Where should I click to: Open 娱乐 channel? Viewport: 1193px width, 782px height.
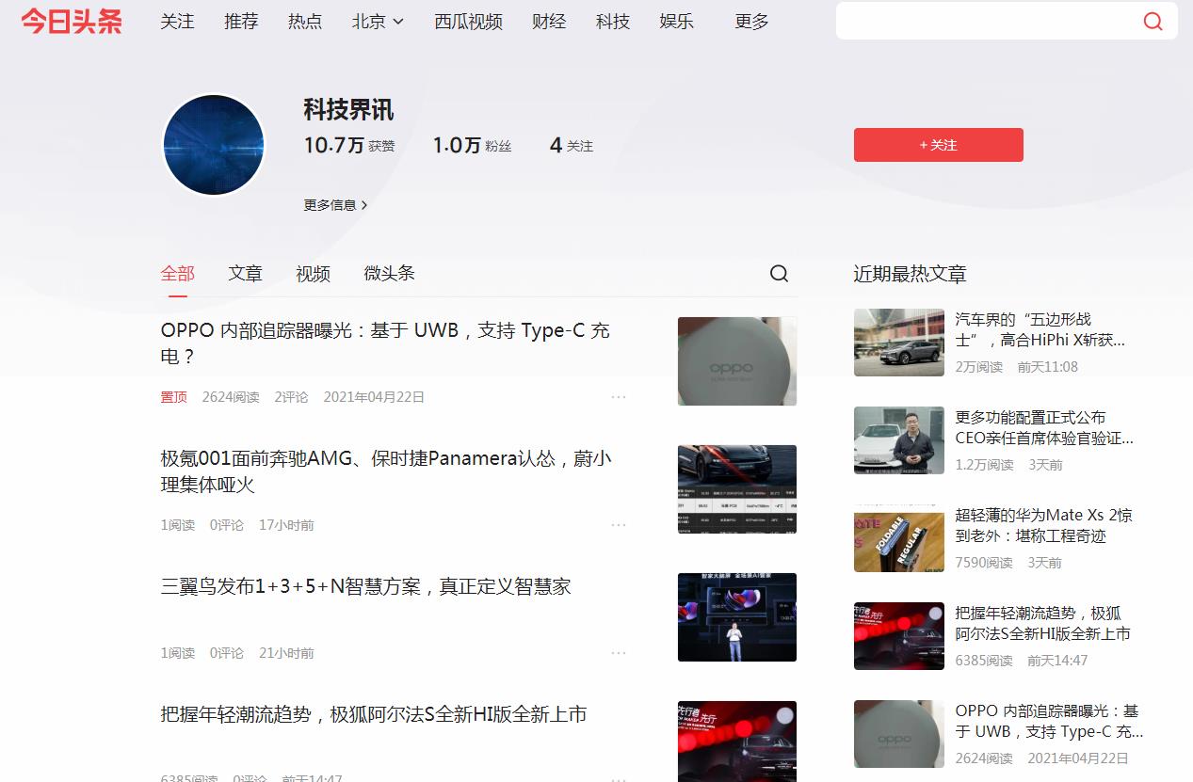(x=677, y=21)
